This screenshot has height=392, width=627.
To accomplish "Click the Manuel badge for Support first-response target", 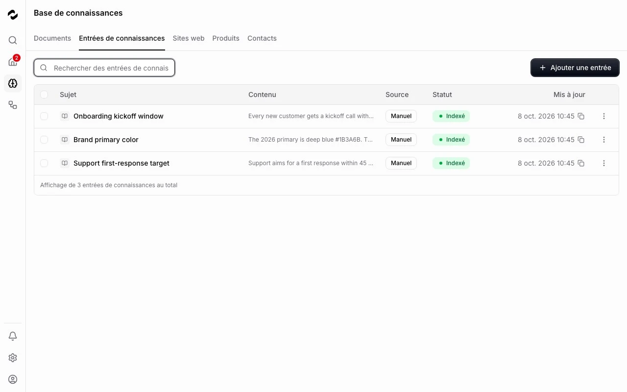I will pos(401,163).
